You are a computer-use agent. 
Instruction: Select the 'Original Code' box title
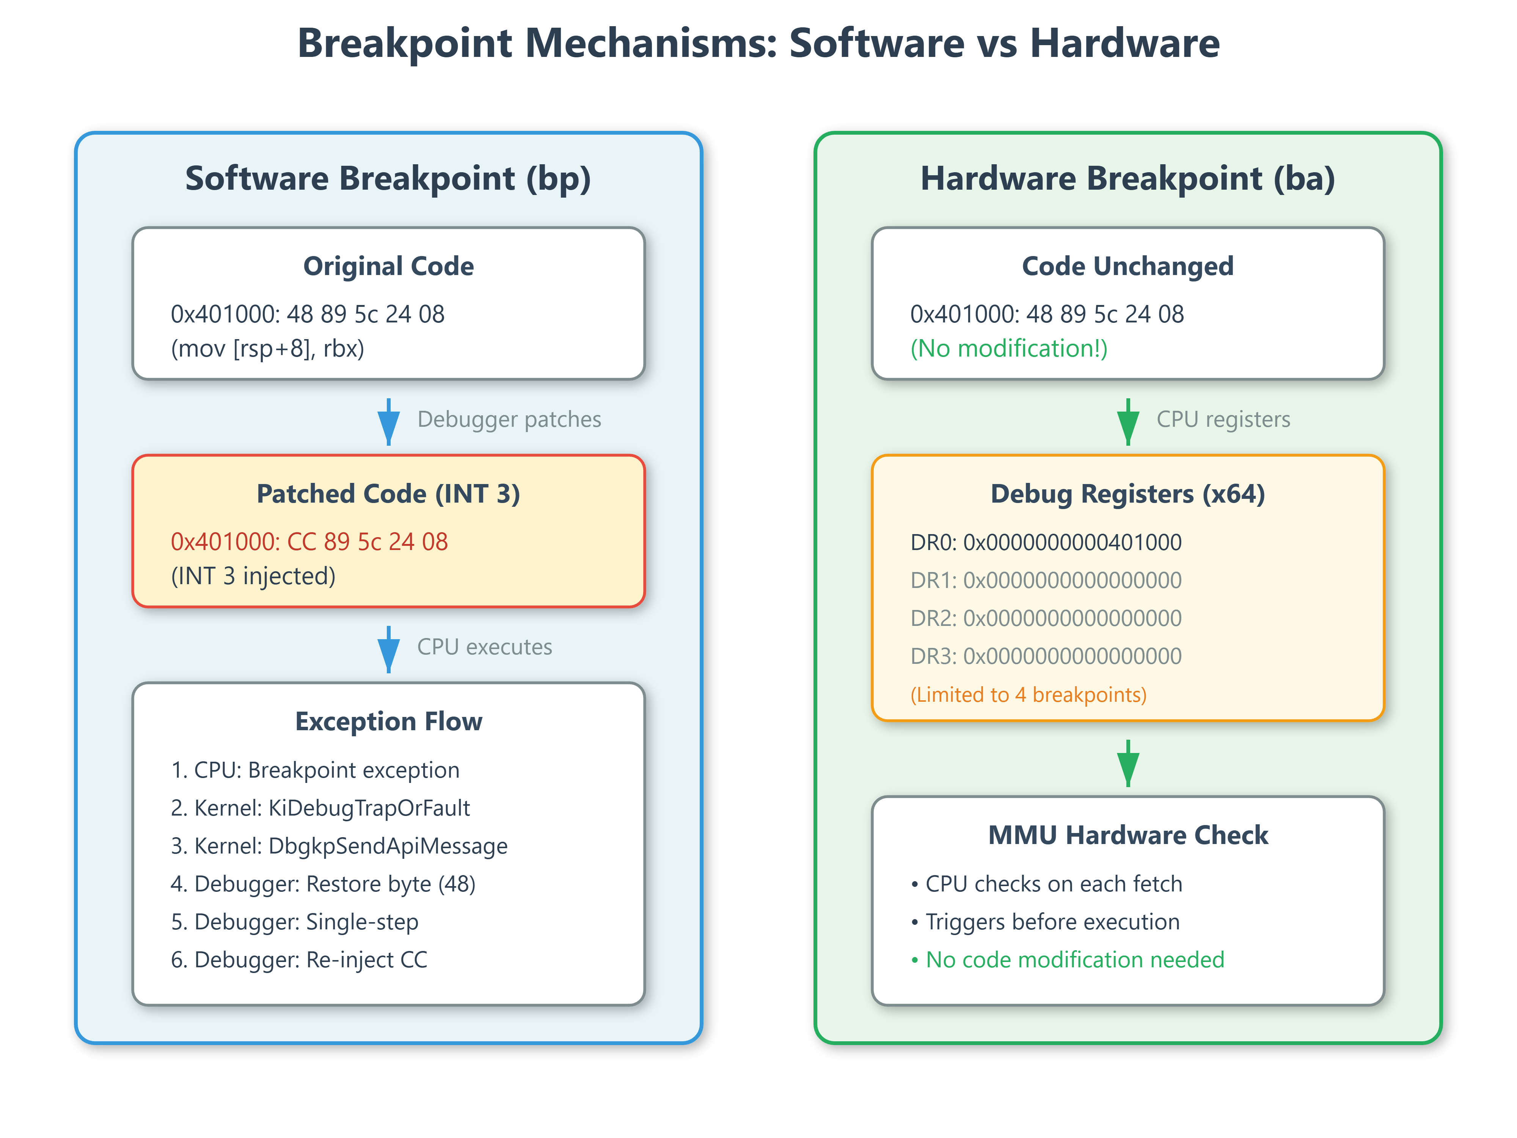(x=388, y=266)
